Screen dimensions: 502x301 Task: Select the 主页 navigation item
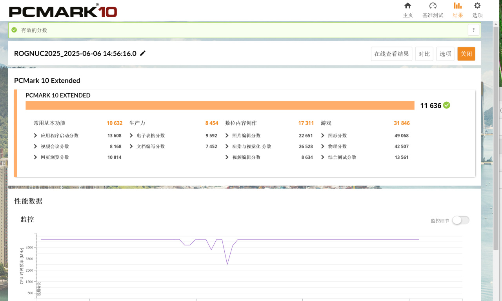(408, 15)
